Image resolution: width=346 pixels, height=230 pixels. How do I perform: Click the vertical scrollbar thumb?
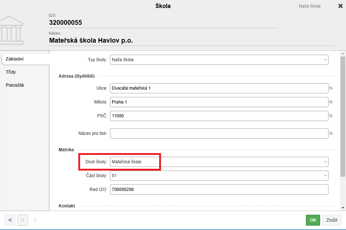click(343, 117)
